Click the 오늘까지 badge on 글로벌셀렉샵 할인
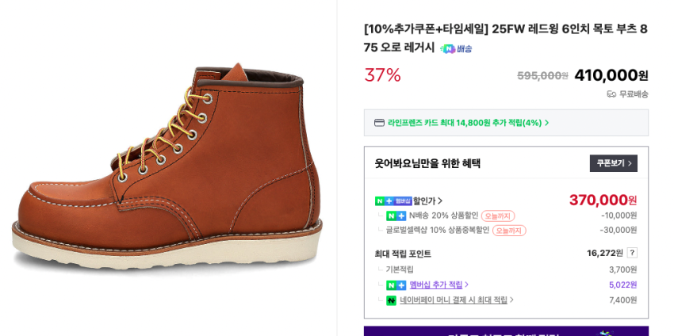Image resolution: width=674 pixels, height=336 pixels. click(x=509, y=231)
